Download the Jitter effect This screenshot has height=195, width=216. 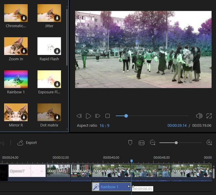[57, 18]
